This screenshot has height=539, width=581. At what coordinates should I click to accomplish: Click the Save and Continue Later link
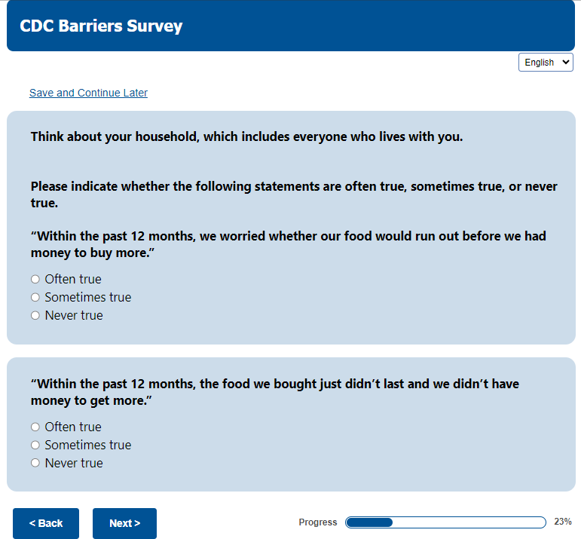tap(88, 93)
